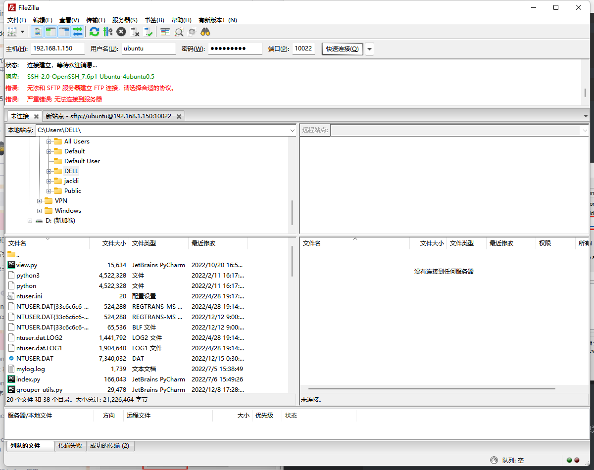Open the directory listing filters dialog icon

click(165, 32)
